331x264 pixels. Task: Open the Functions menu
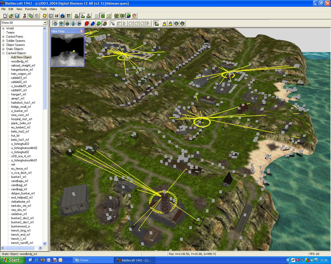tap(31, 9)
